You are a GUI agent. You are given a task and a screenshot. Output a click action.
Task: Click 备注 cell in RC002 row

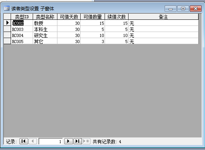click(163, 23)
